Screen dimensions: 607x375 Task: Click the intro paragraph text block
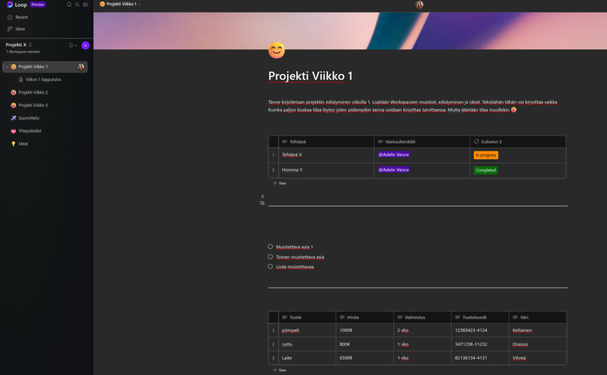(x=413, y=105)
